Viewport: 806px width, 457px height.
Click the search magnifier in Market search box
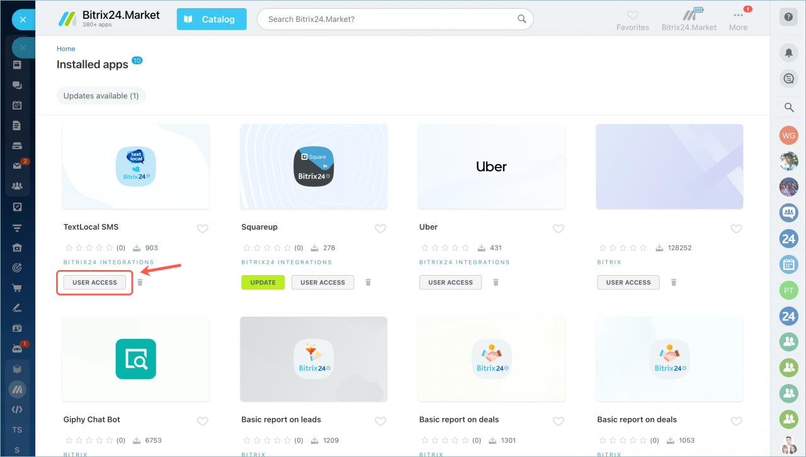point(522,19)
